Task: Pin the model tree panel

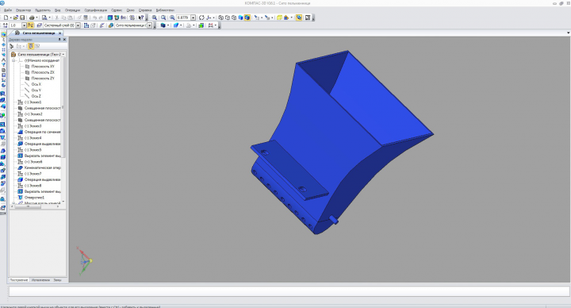Action: coord(59,39)
